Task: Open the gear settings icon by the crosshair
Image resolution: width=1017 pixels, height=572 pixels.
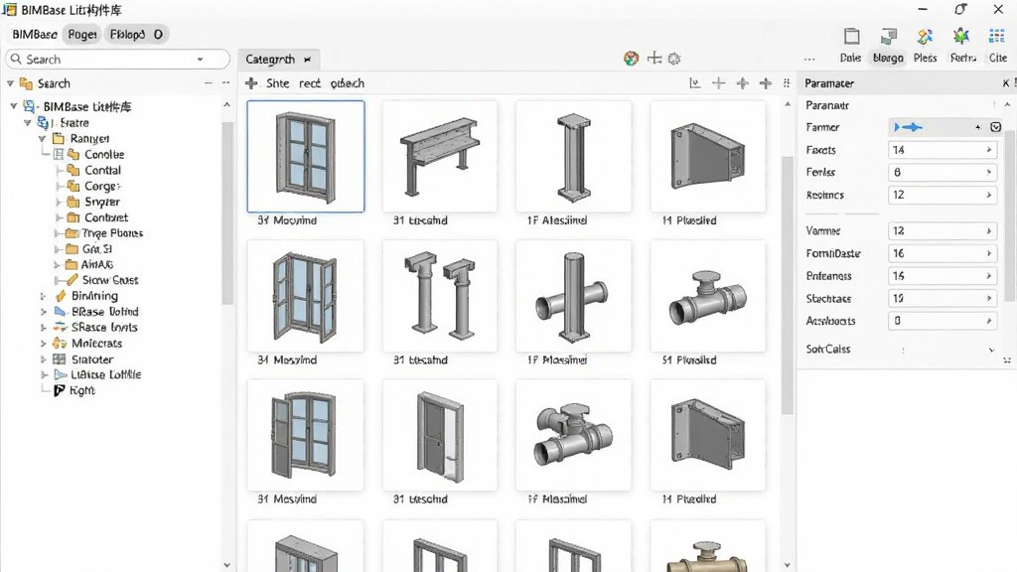Action: pyautogui.click(x=674, y=59)
